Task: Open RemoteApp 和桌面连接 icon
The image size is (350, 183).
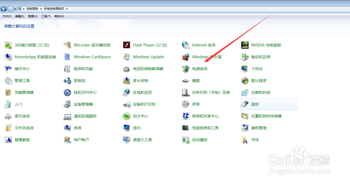Action: 8,57
